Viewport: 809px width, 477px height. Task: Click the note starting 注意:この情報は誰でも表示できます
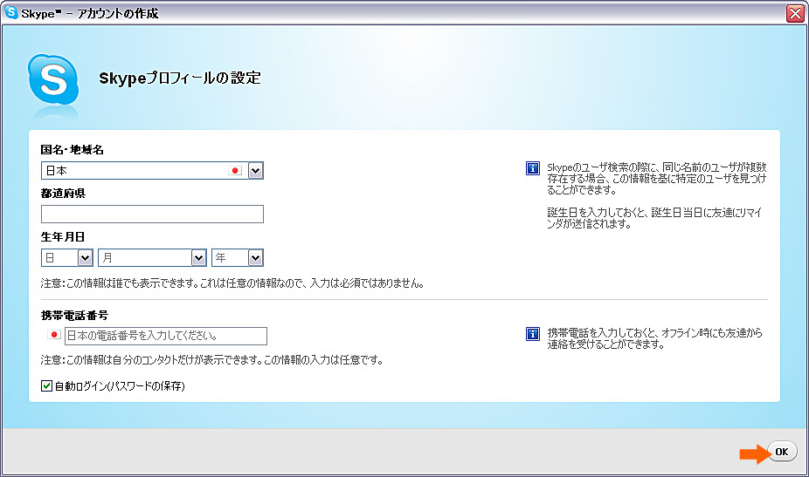coord(232,283)
